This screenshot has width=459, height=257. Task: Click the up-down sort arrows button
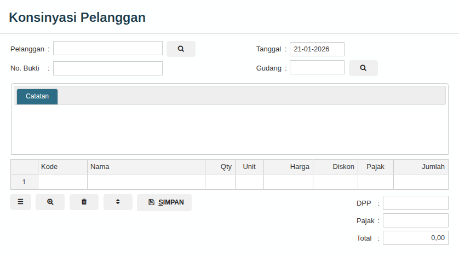point(118,202)
